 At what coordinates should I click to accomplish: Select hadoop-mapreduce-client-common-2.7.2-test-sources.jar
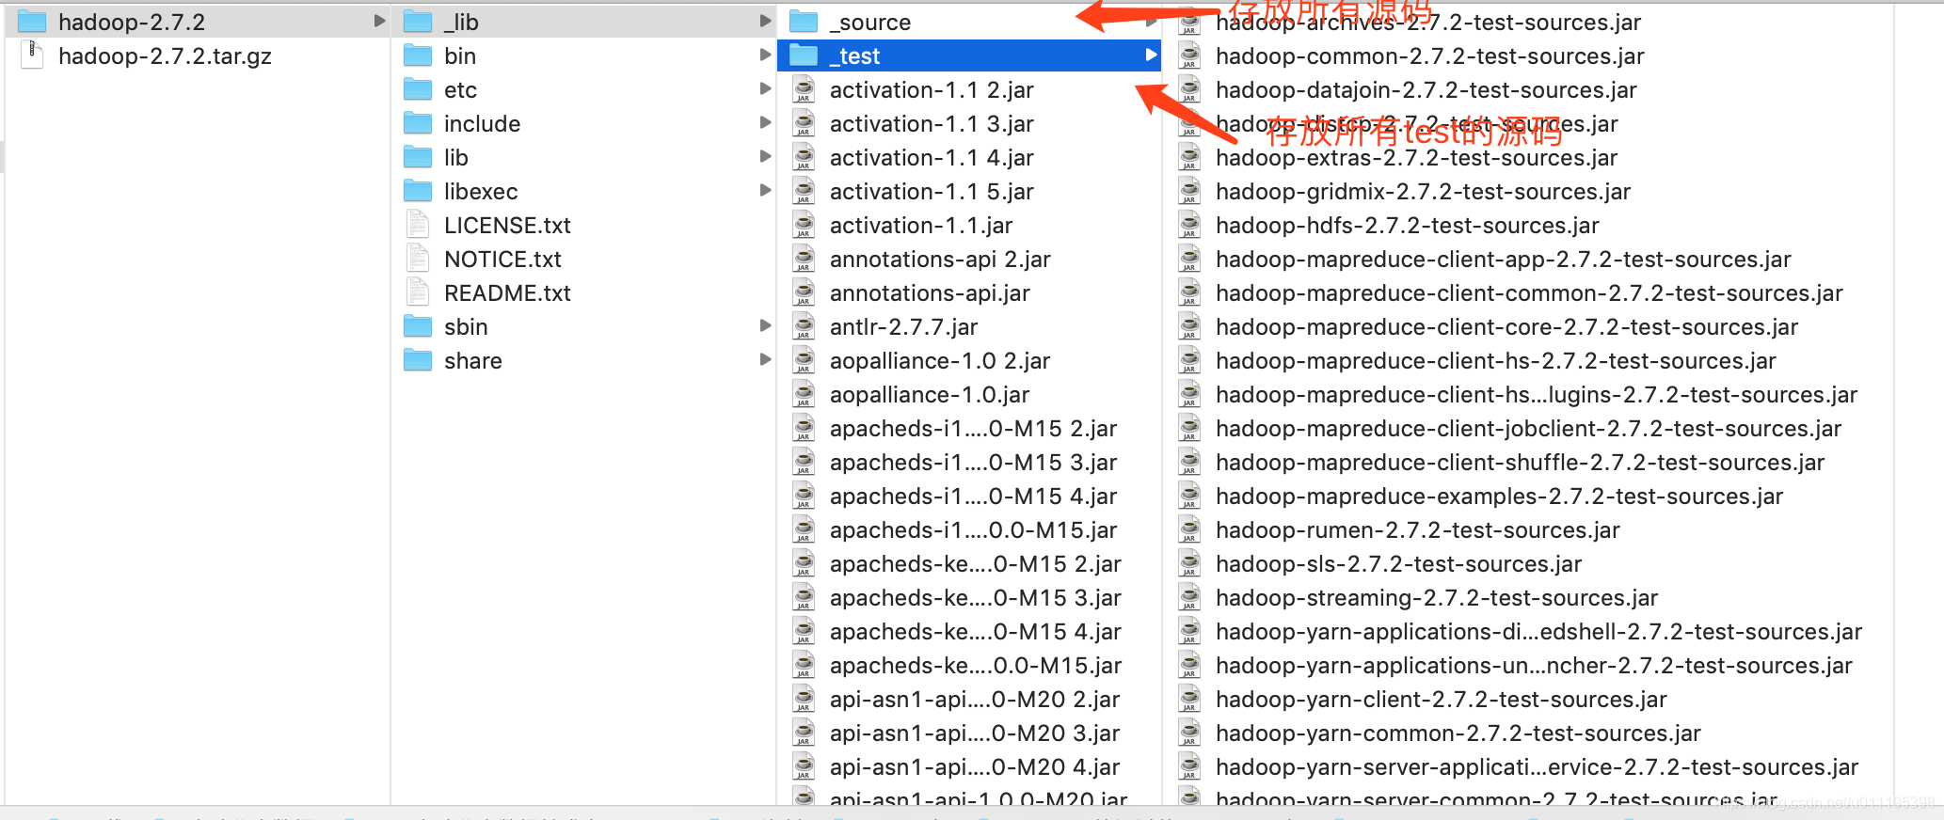[x=1529, y=292]
